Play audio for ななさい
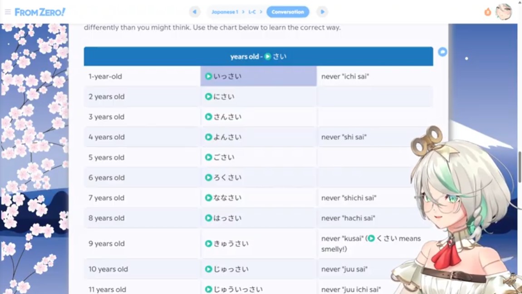 tap(208, 198)
